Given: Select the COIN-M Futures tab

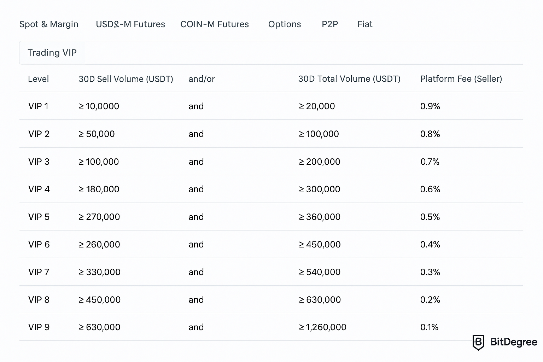Looking at the screenshot, I should pos(215,24).
